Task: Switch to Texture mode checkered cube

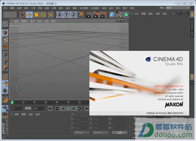Action: click(x=5, y=40)
